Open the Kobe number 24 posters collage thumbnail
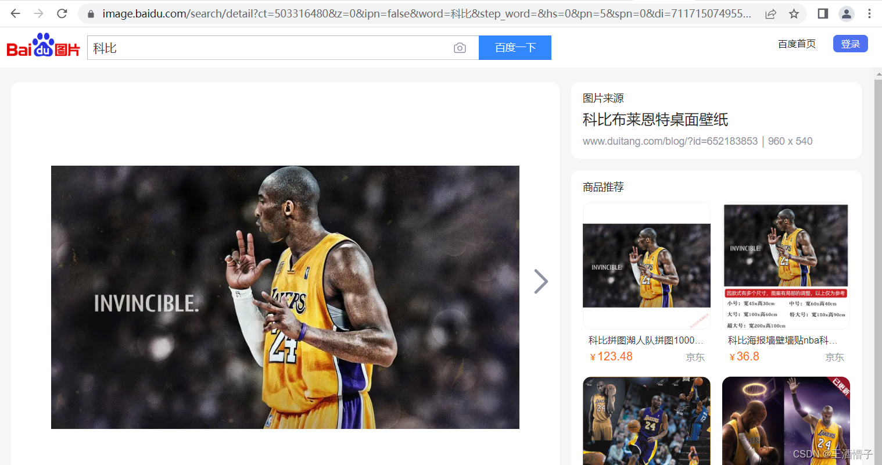This screenshot has width=882, height=465. pyautogui.click(x=647, y=421)
